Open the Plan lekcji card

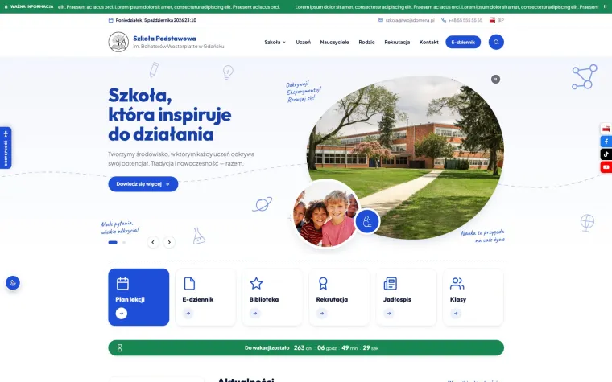tap(139, 297)
